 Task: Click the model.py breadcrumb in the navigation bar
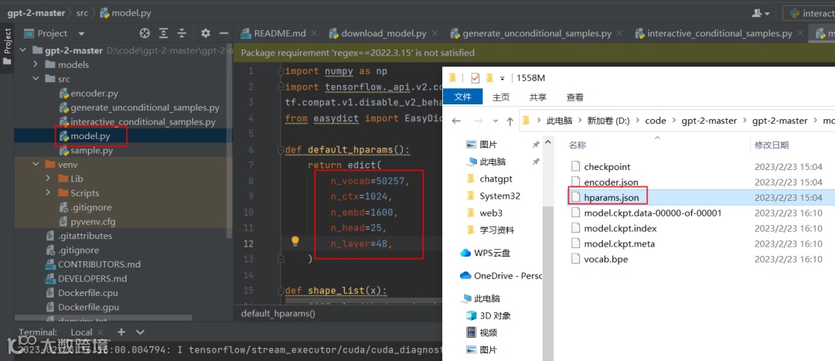[x=126, y=13]
